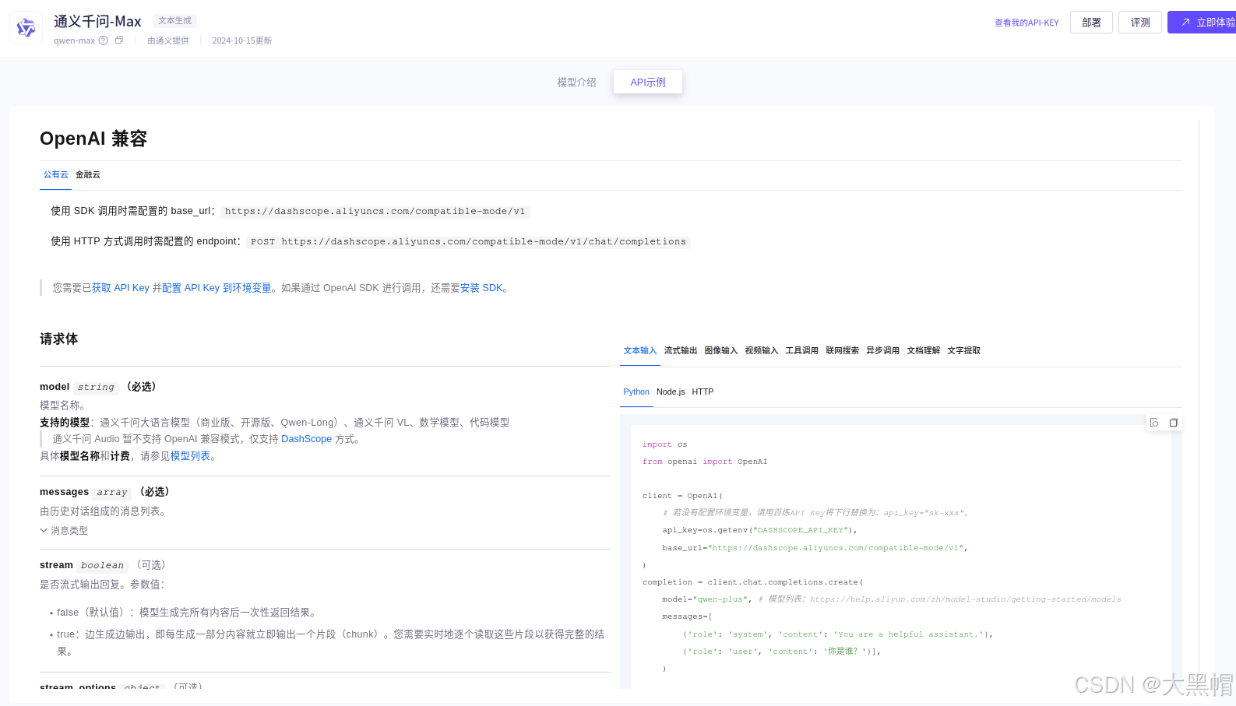
Task: Switch to the HTTP code tab
Action: click(x=703, y=392)
